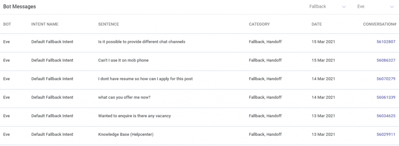Viewport: 399px width, 146px height.
Task: Click the SENTENCE column header
Action: pos(108,24)
